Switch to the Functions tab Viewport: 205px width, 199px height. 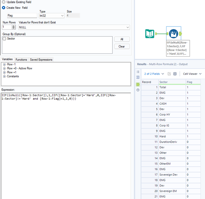tap(21, 60)
